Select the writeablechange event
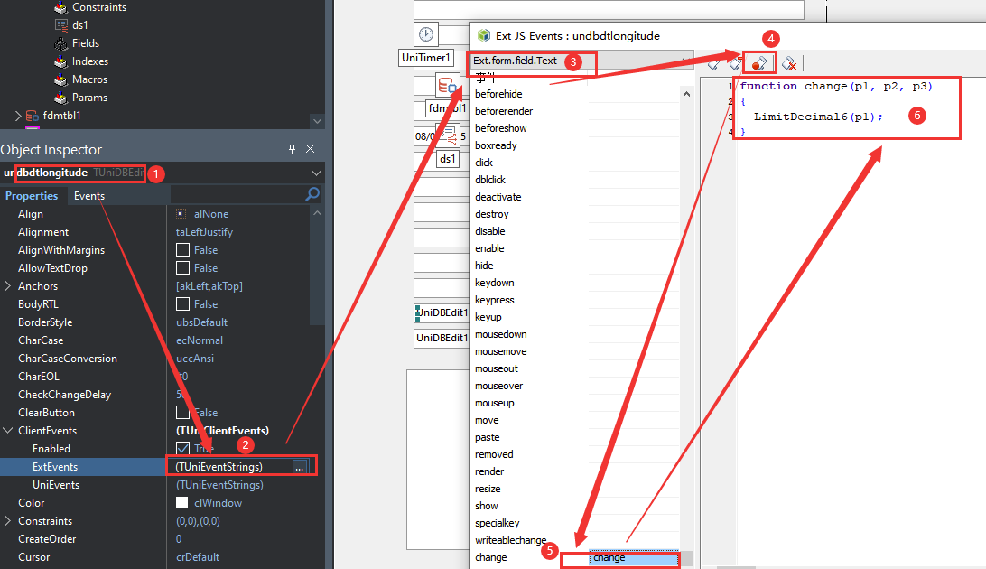 [511, 540]
